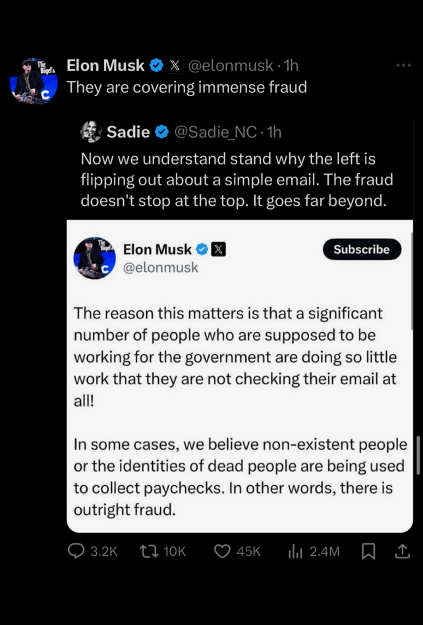Click the reply comment icon
Image resolution: width=423 pixels, height=625 pixels.
78,551
